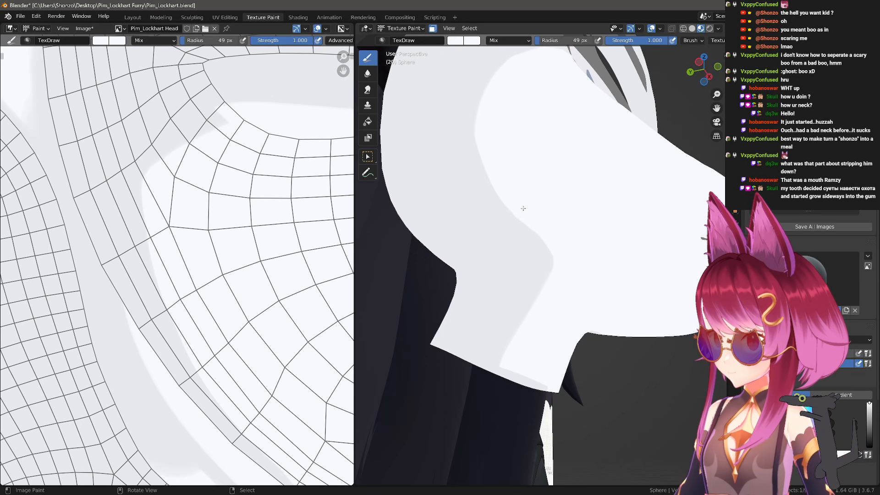The height and width of the screenshot is (495, 880).
Task: Click the pan hand icon in 3D viewport
Action: [x=716, y=108]
